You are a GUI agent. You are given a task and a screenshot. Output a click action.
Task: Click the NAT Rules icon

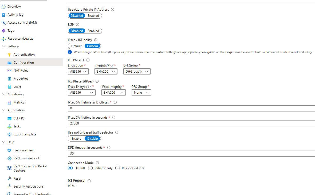10,70
